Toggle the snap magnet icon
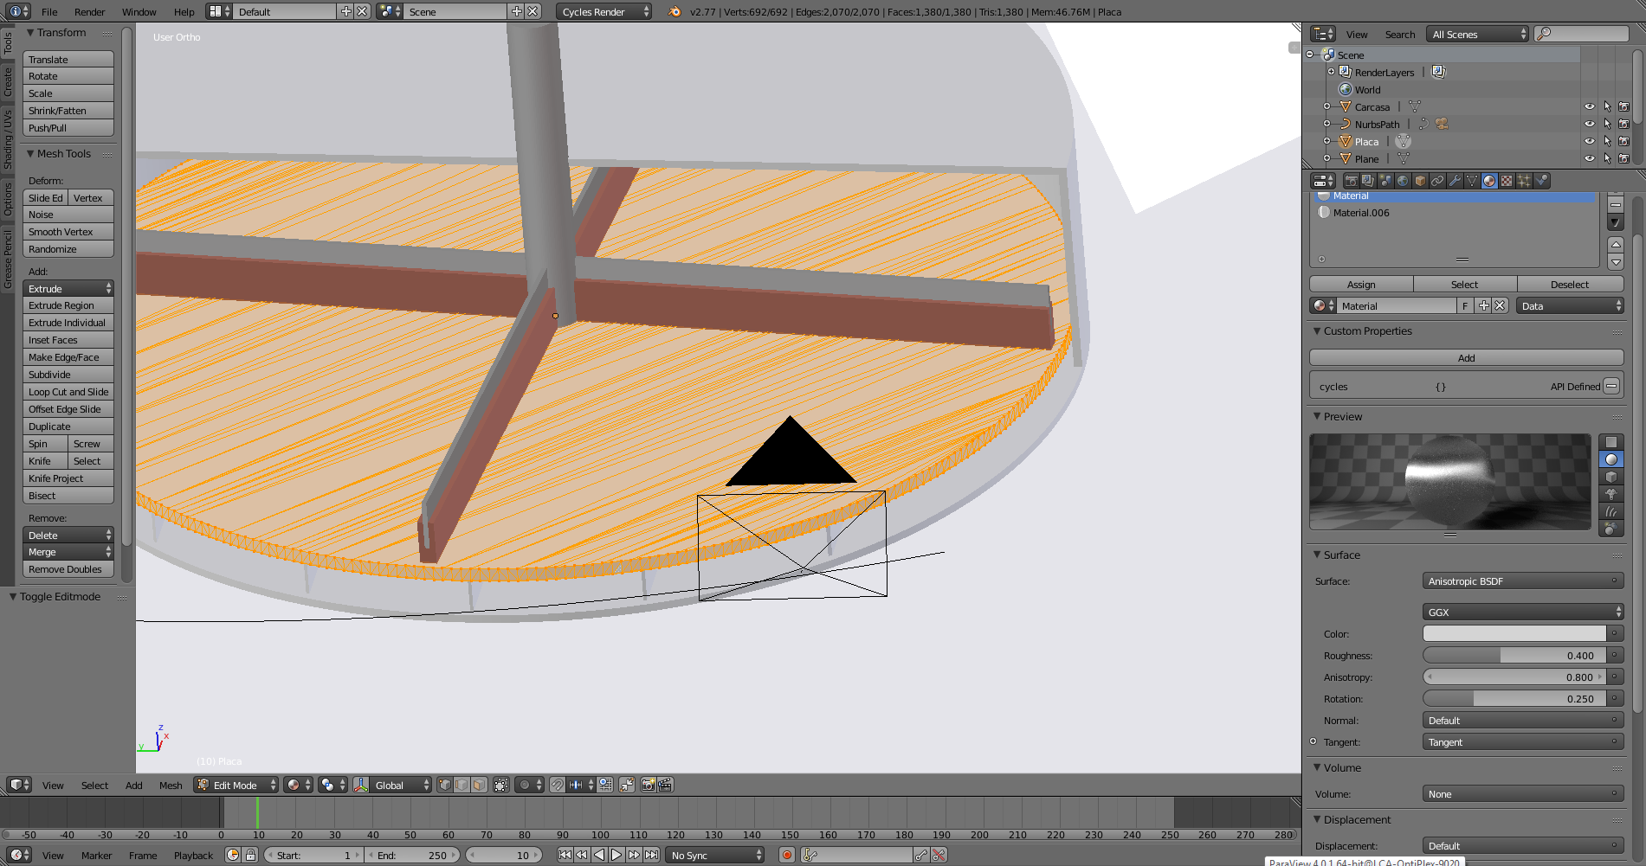Screen dimensions: 1646x866 pos(558,785)
